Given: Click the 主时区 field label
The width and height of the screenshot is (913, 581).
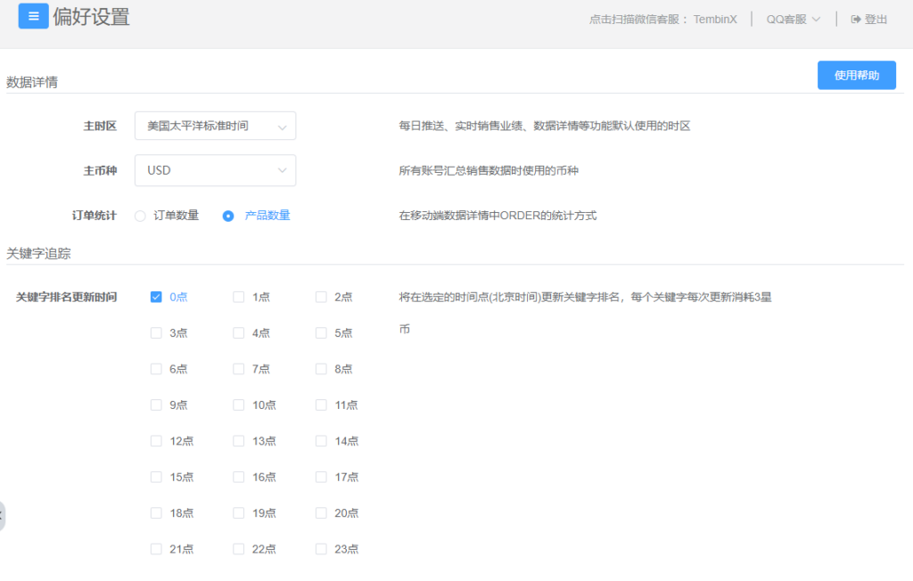Looking at the screenshot, I should click(100, 126).
